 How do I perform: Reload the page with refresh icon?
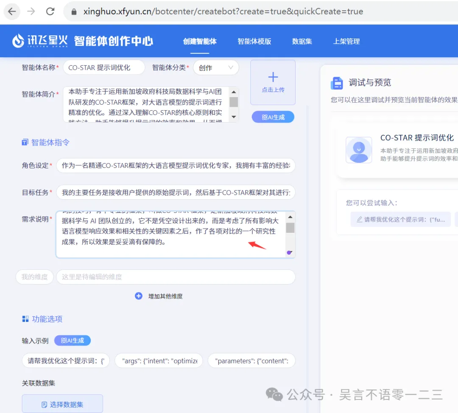tap(50, 11)
